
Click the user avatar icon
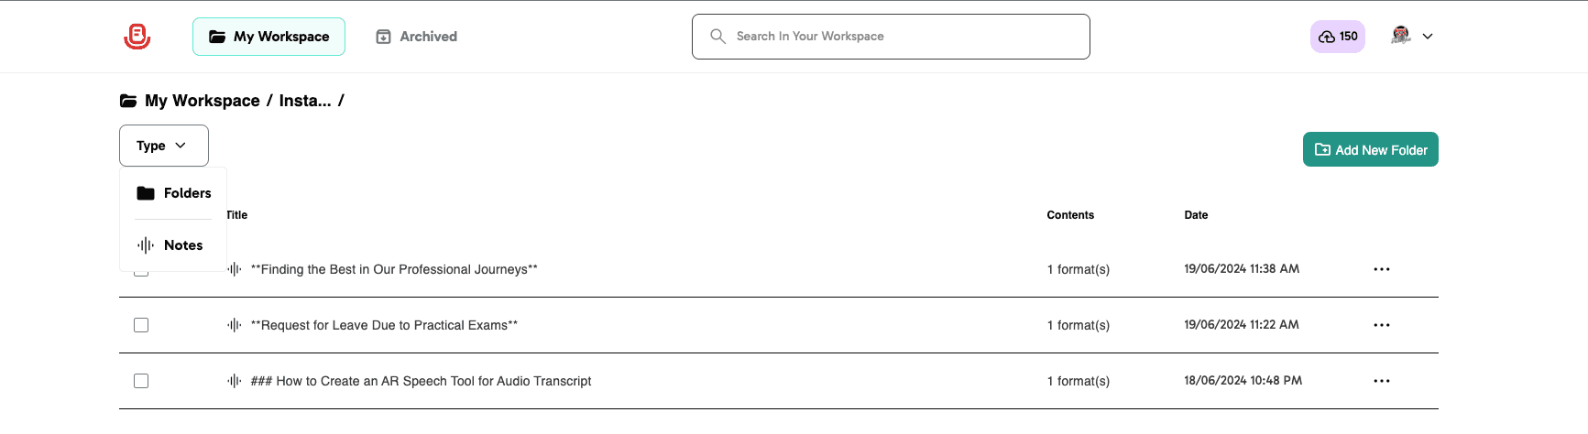pyautogui.click(x=1400, y=36)
